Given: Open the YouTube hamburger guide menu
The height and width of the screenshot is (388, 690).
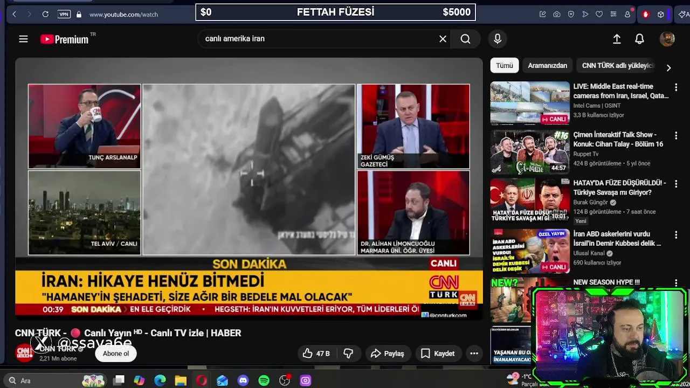Looking at the screenshot, I should point(23,39).
